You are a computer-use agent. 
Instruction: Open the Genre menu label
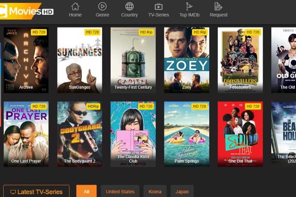click(102, 15)
